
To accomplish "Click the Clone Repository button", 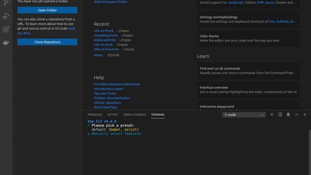I will [48, 42].
